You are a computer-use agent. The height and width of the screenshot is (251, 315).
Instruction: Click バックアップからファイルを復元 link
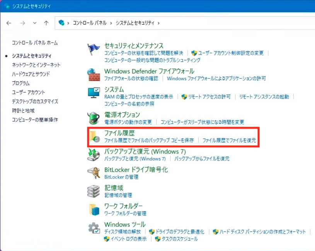202,158
